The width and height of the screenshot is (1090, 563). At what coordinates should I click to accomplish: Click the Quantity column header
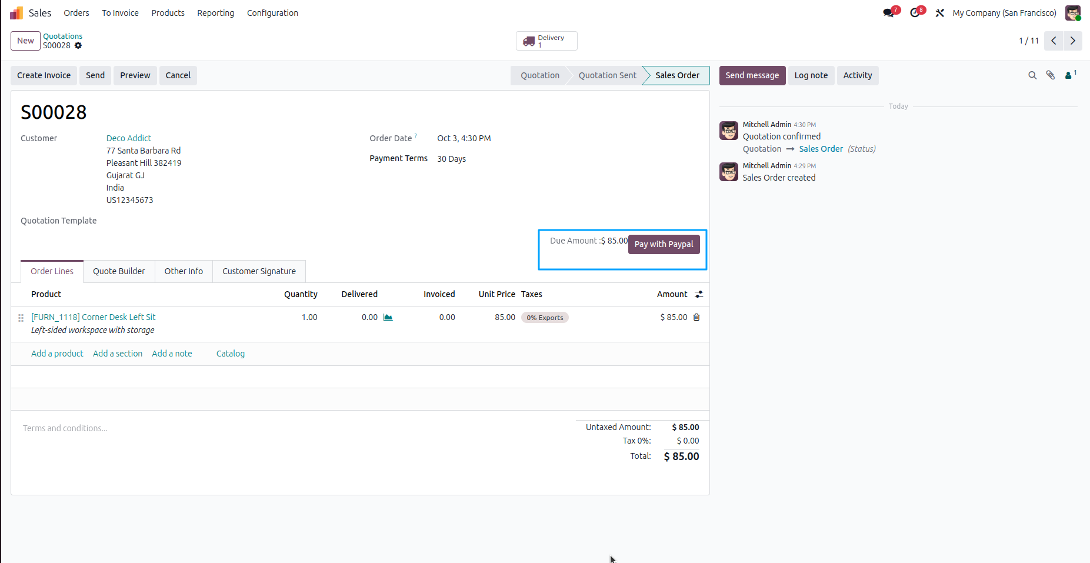(x=301, y=294)
